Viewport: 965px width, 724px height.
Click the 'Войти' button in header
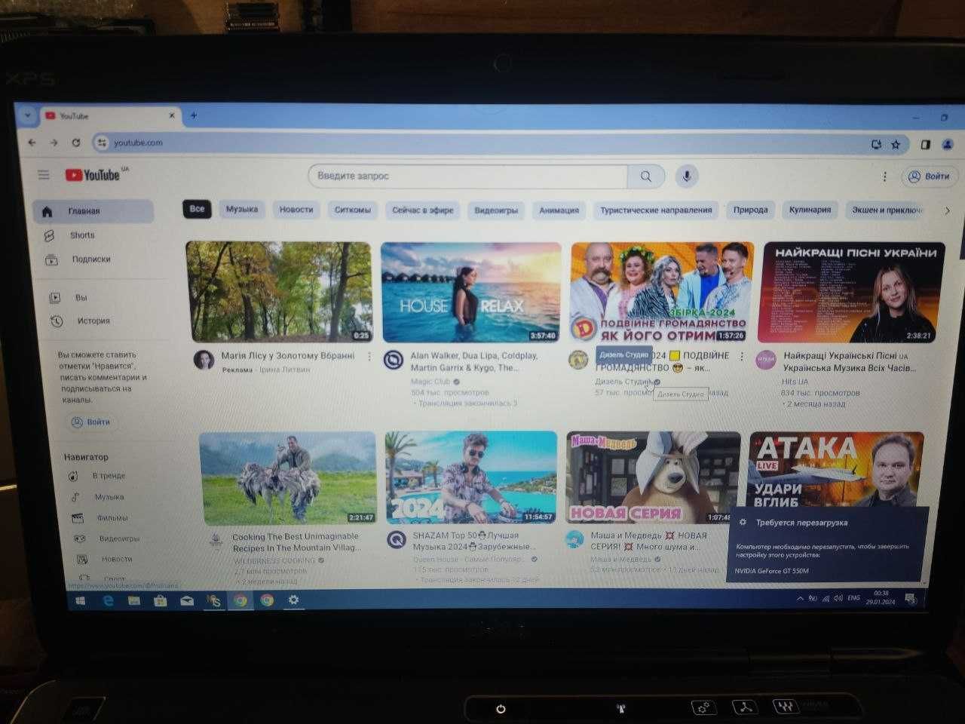930,176
